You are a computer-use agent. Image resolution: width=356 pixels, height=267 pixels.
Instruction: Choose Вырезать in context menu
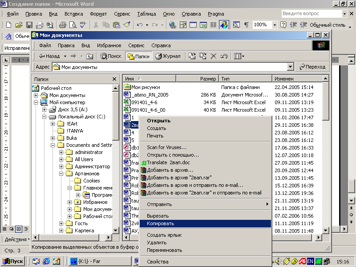[x=205, y=216]
